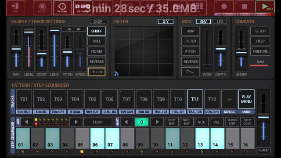Enable FILTER modulation target
281x158 pixels.
pyautogui.click(x=190, y=41)
